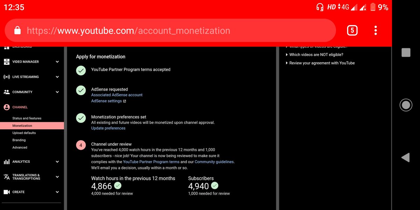Viewport: 420px width, 210px height.
Task: Open Advanced in Channel menu
Action: coord(20,147)
